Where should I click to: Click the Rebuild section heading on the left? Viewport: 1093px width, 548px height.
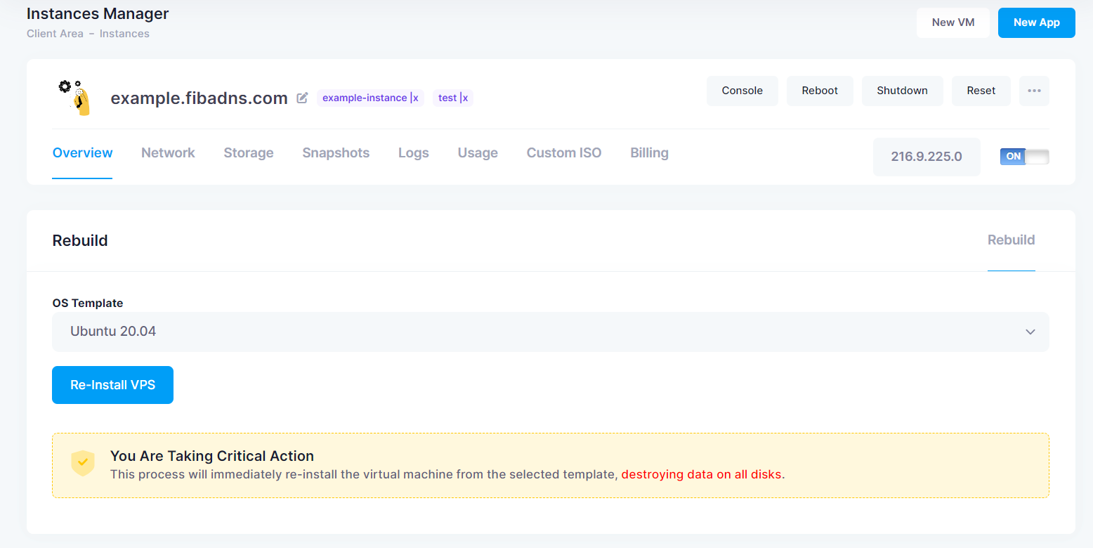[x=80, y=240]
